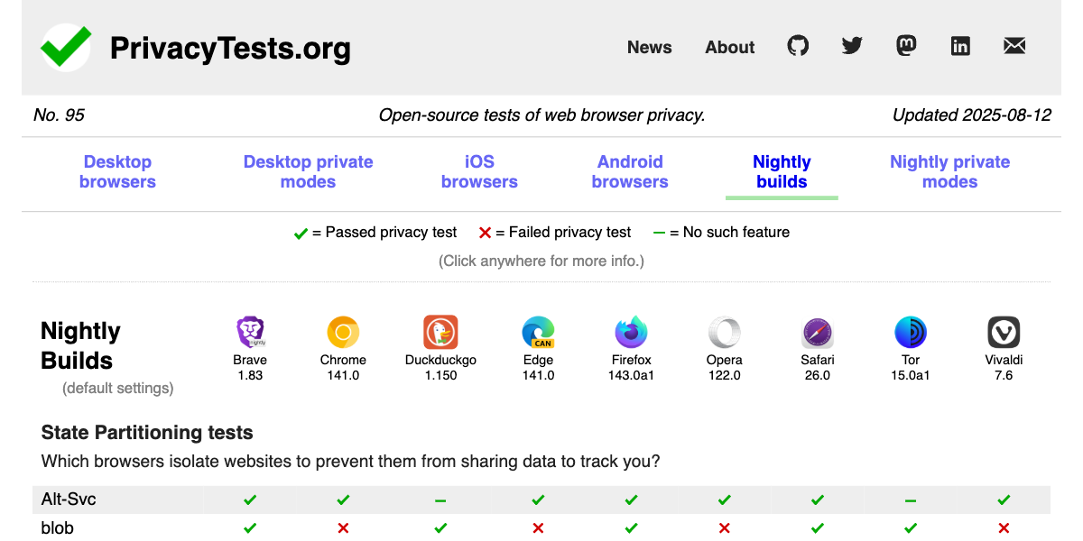Screen dimensions: 1083x541
Task: Click the Vivaldi 7.6 version label
Action: pos(1004,368)
